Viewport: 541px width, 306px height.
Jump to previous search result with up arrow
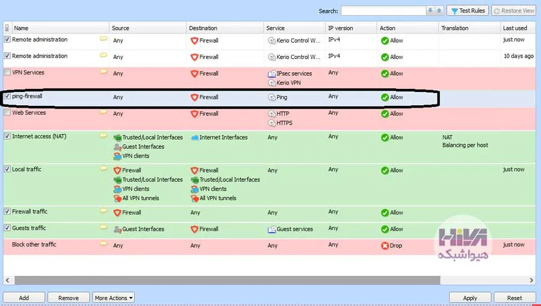(x=439, y=11)
